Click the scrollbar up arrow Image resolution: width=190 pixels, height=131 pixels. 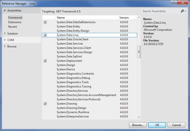point(139,17)
